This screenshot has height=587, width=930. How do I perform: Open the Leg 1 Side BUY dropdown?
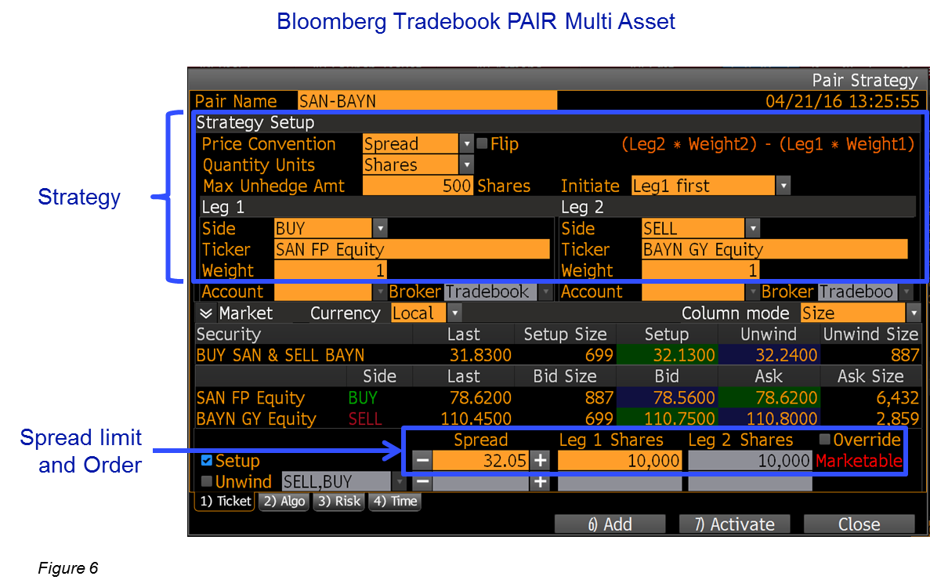[x=380, y=229]
